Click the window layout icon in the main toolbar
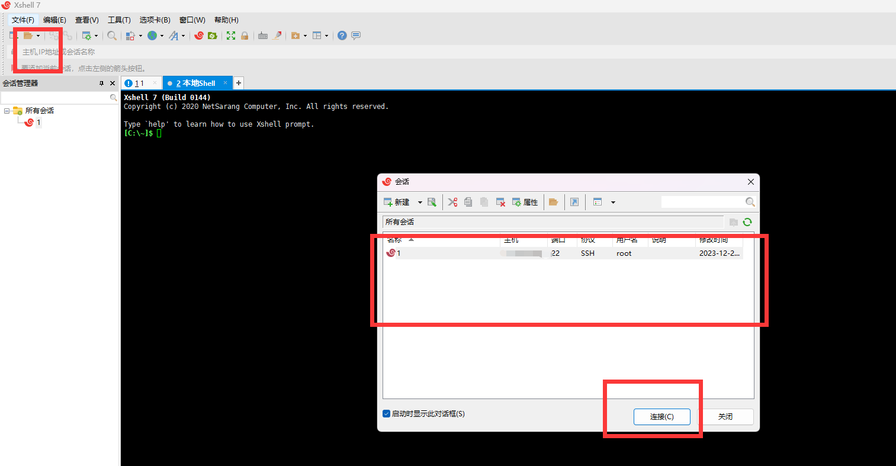The width and height of the screenshot is (896, 466). tap(317, 36)
